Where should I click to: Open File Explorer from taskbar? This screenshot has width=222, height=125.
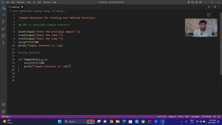click(x=118, y=122)
